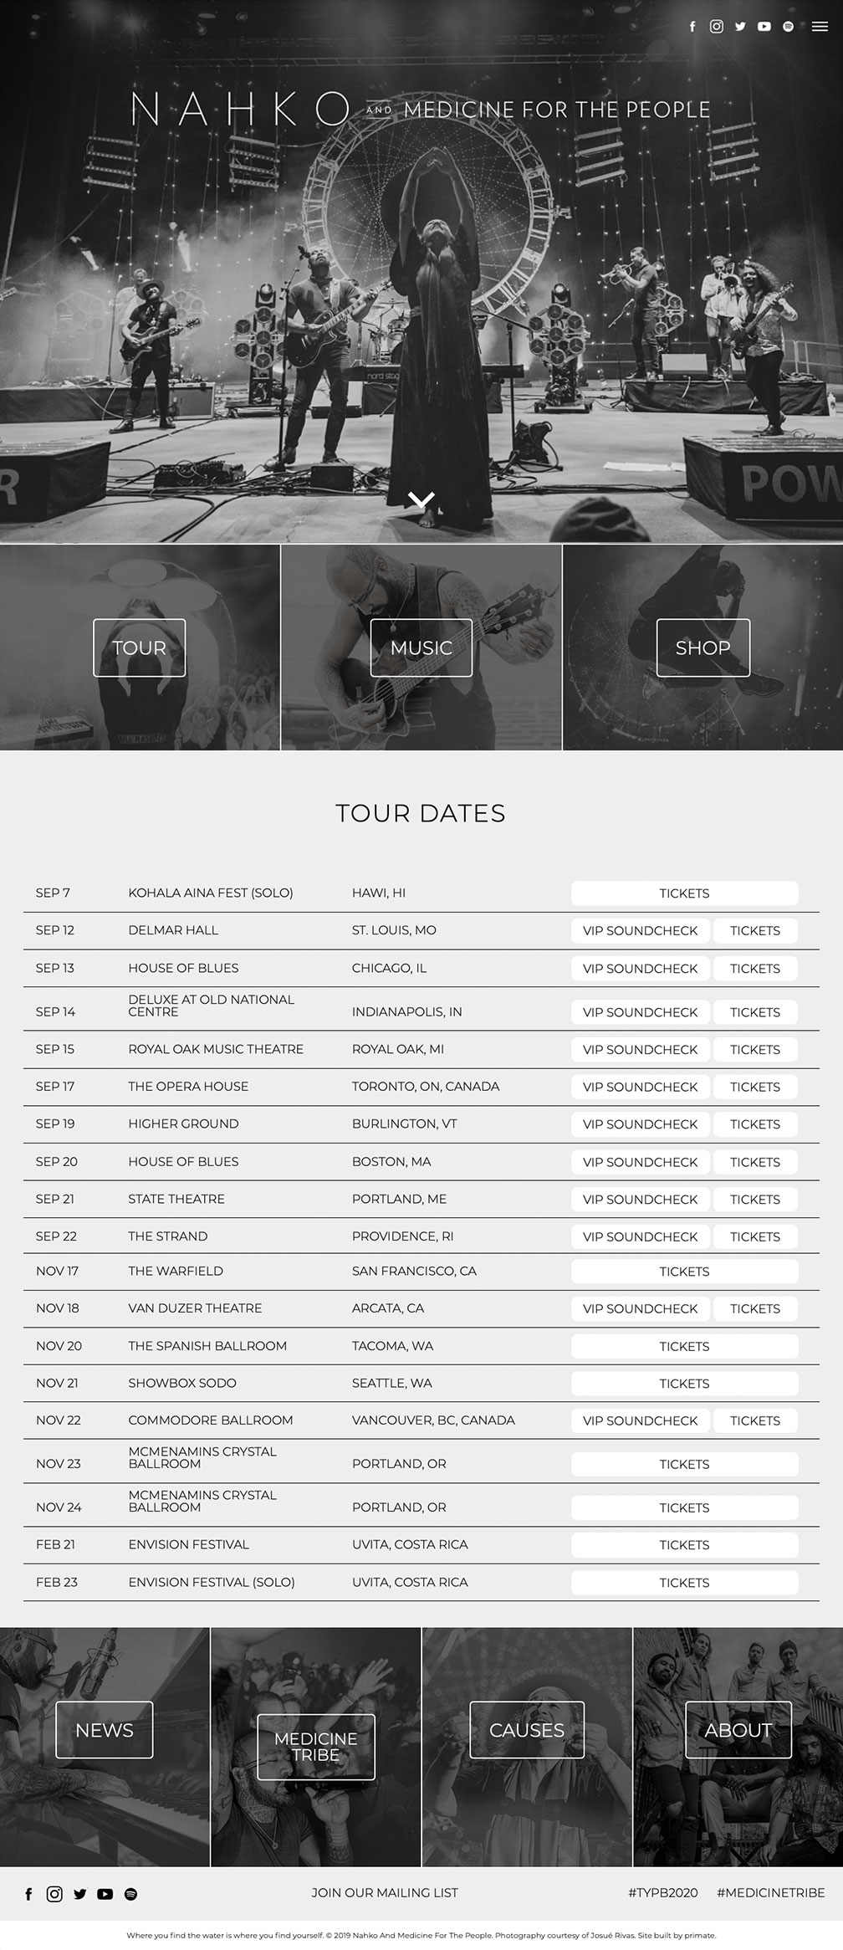Click the #MEDICINETRIBE hashtag link
This screenshot has height=1950, width=843.
click(x=770, y=1892)
